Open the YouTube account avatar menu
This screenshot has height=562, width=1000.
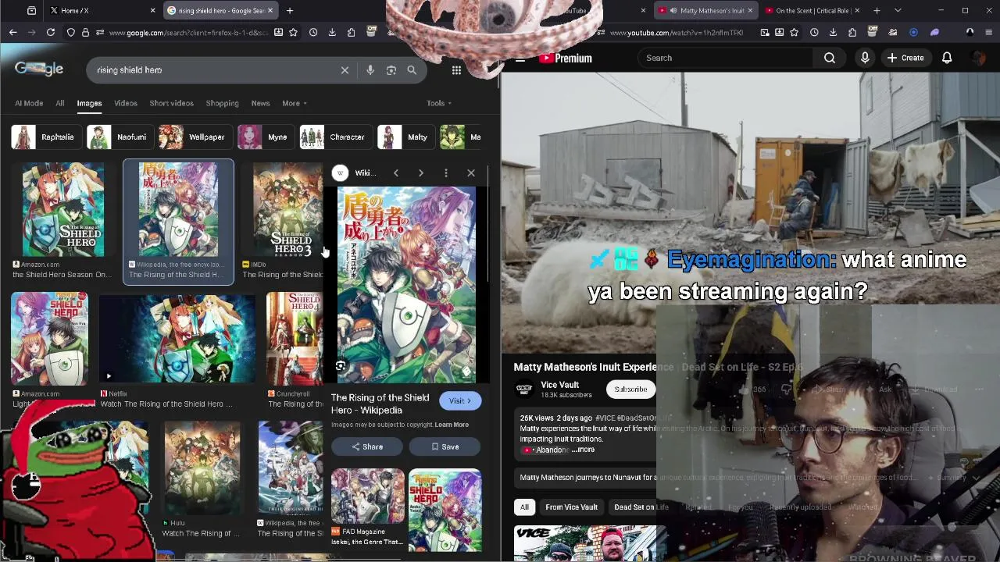point(978,58)
